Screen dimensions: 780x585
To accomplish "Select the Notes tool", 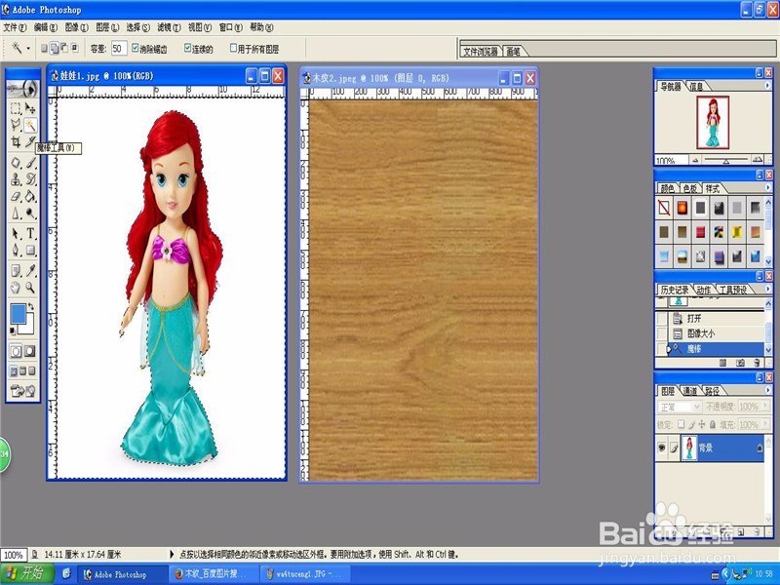I will point(16,271).
